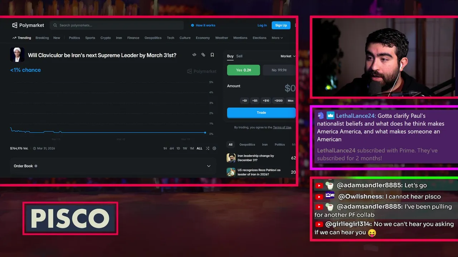Click Iran leadership change market thumbnail
The width and height of the screenshot is (458, 257).
231,158
